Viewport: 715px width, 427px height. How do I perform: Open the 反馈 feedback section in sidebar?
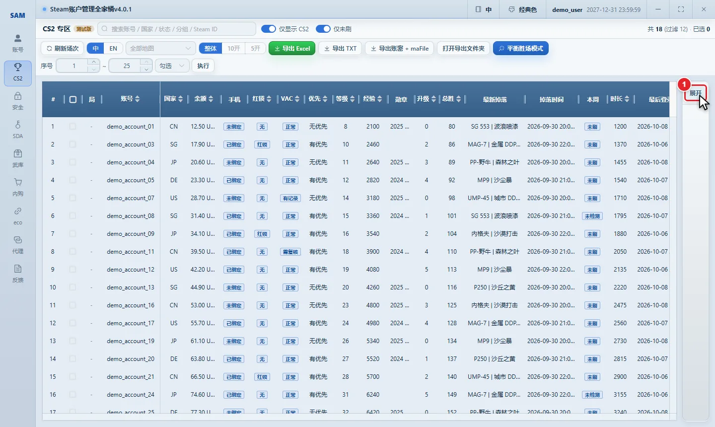(x=18, y=274)
